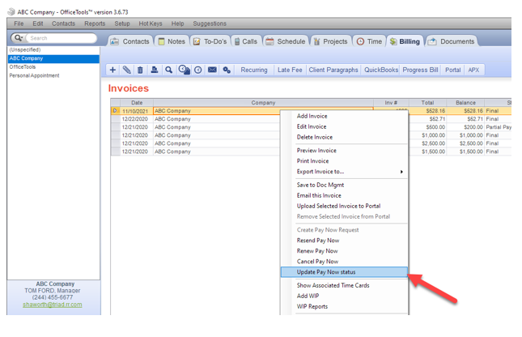
Task: Choose Resend Pay Now
Action: [x=344, y=241]
